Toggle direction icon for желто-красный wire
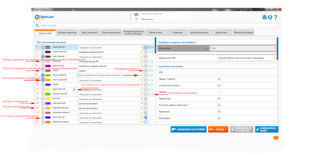 point(43,80)
